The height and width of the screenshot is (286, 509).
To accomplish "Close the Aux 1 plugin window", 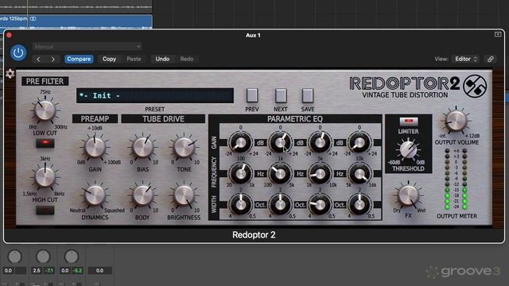I will (x=9, y=35).
